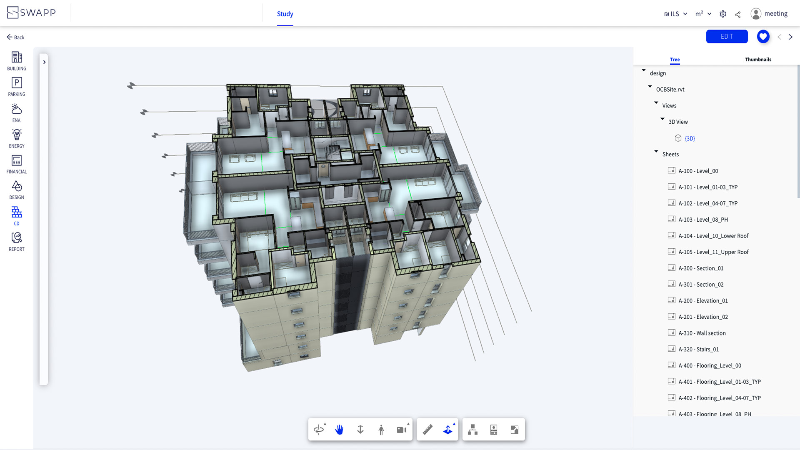The image size is (800, 450).
Task: Toggle the Section analysis tool
Action: [448, 430]
